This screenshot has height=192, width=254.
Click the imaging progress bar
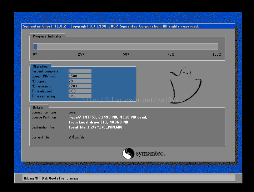(x=125, y=47)
